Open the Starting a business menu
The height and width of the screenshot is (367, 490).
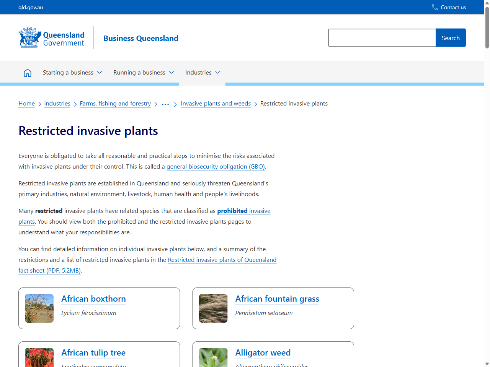click(x=72, y=72)
